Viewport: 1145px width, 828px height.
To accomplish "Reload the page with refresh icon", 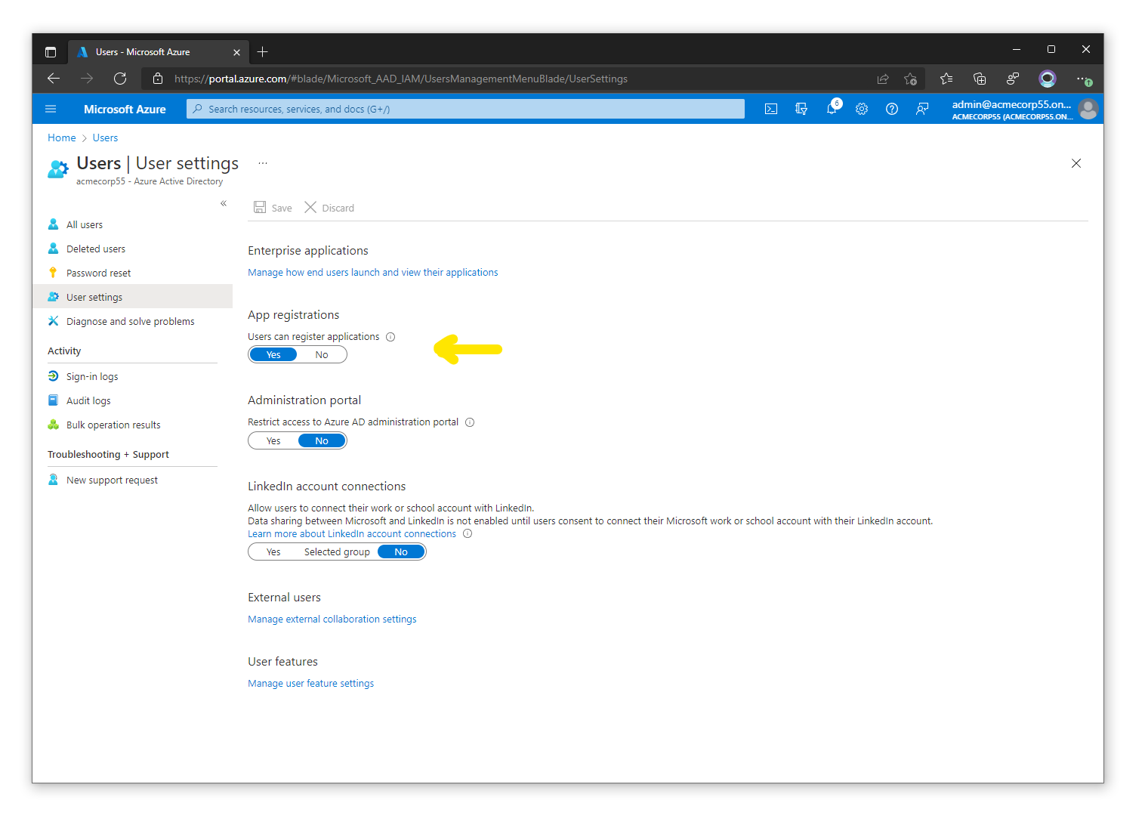I will [120, 79].
